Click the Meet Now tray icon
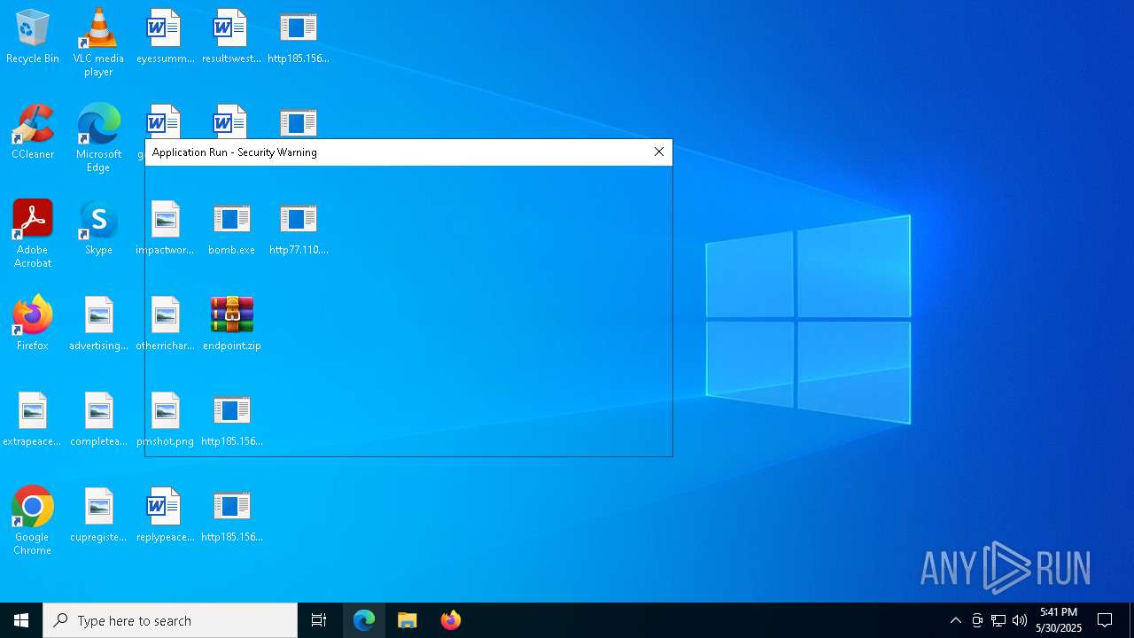The height and width of the screenshot is (638, 1134). [x=977, y=620]
